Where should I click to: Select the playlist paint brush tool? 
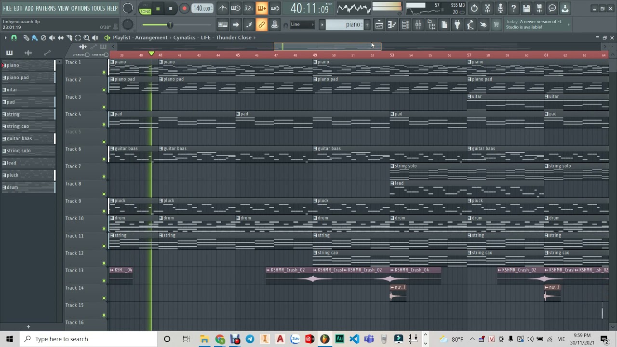coord(35,38)
